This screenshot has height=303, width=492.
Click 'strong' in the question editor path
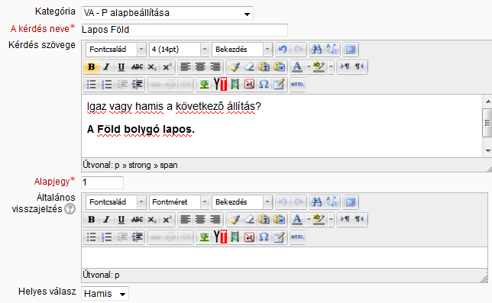140,165
